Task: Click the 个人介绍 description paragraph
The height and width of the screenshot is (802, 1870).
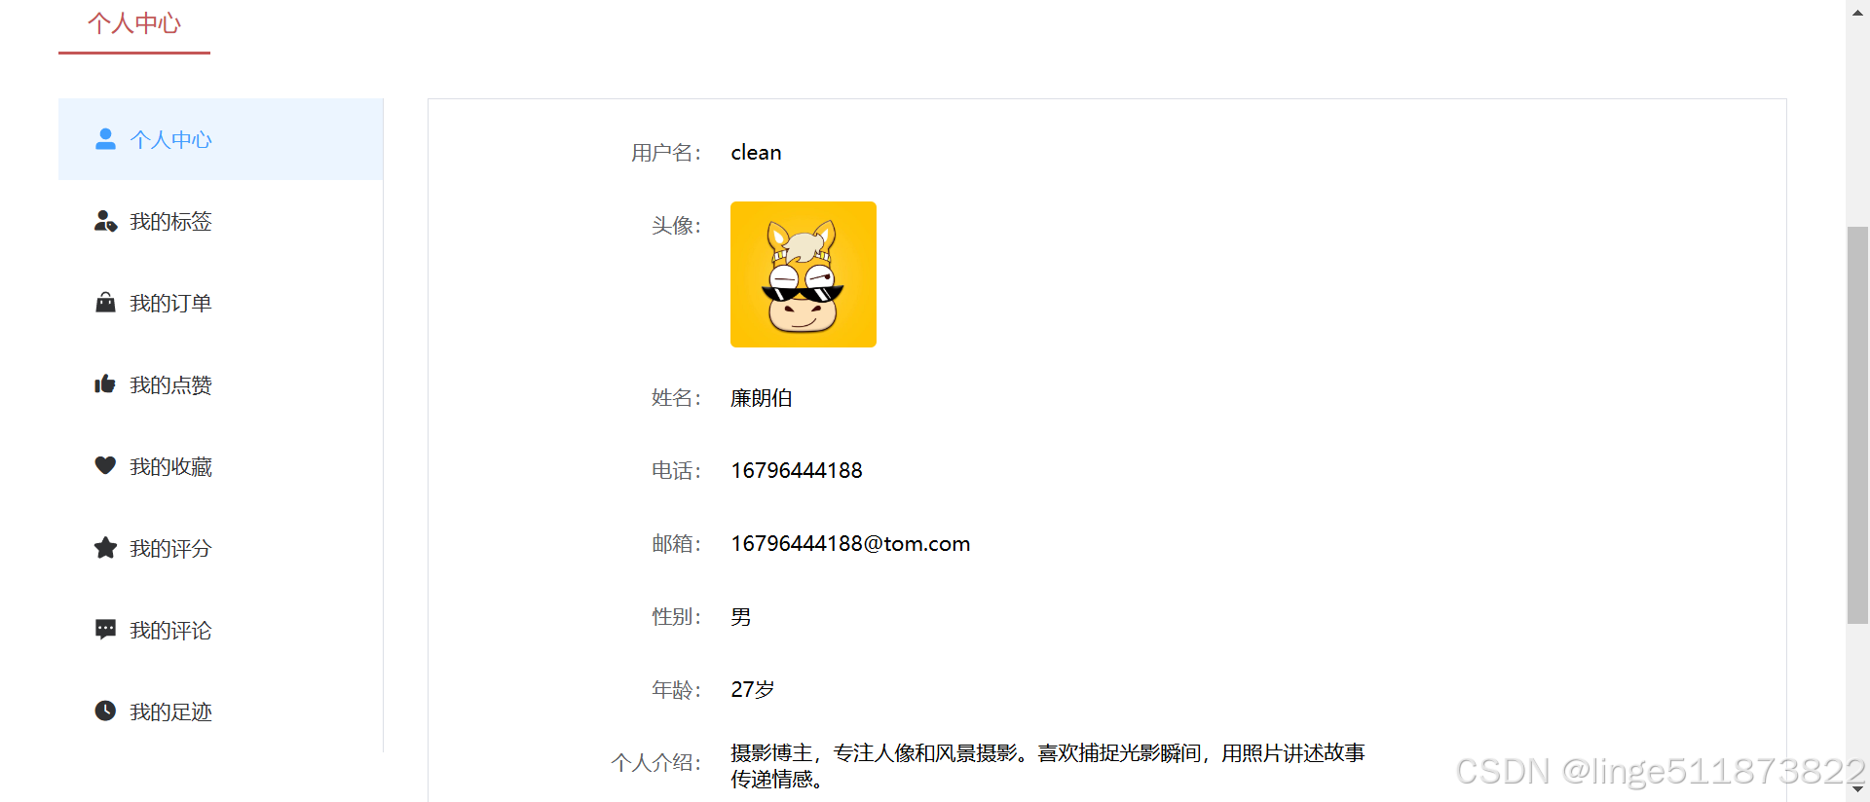Action: tap(1048, 766)
